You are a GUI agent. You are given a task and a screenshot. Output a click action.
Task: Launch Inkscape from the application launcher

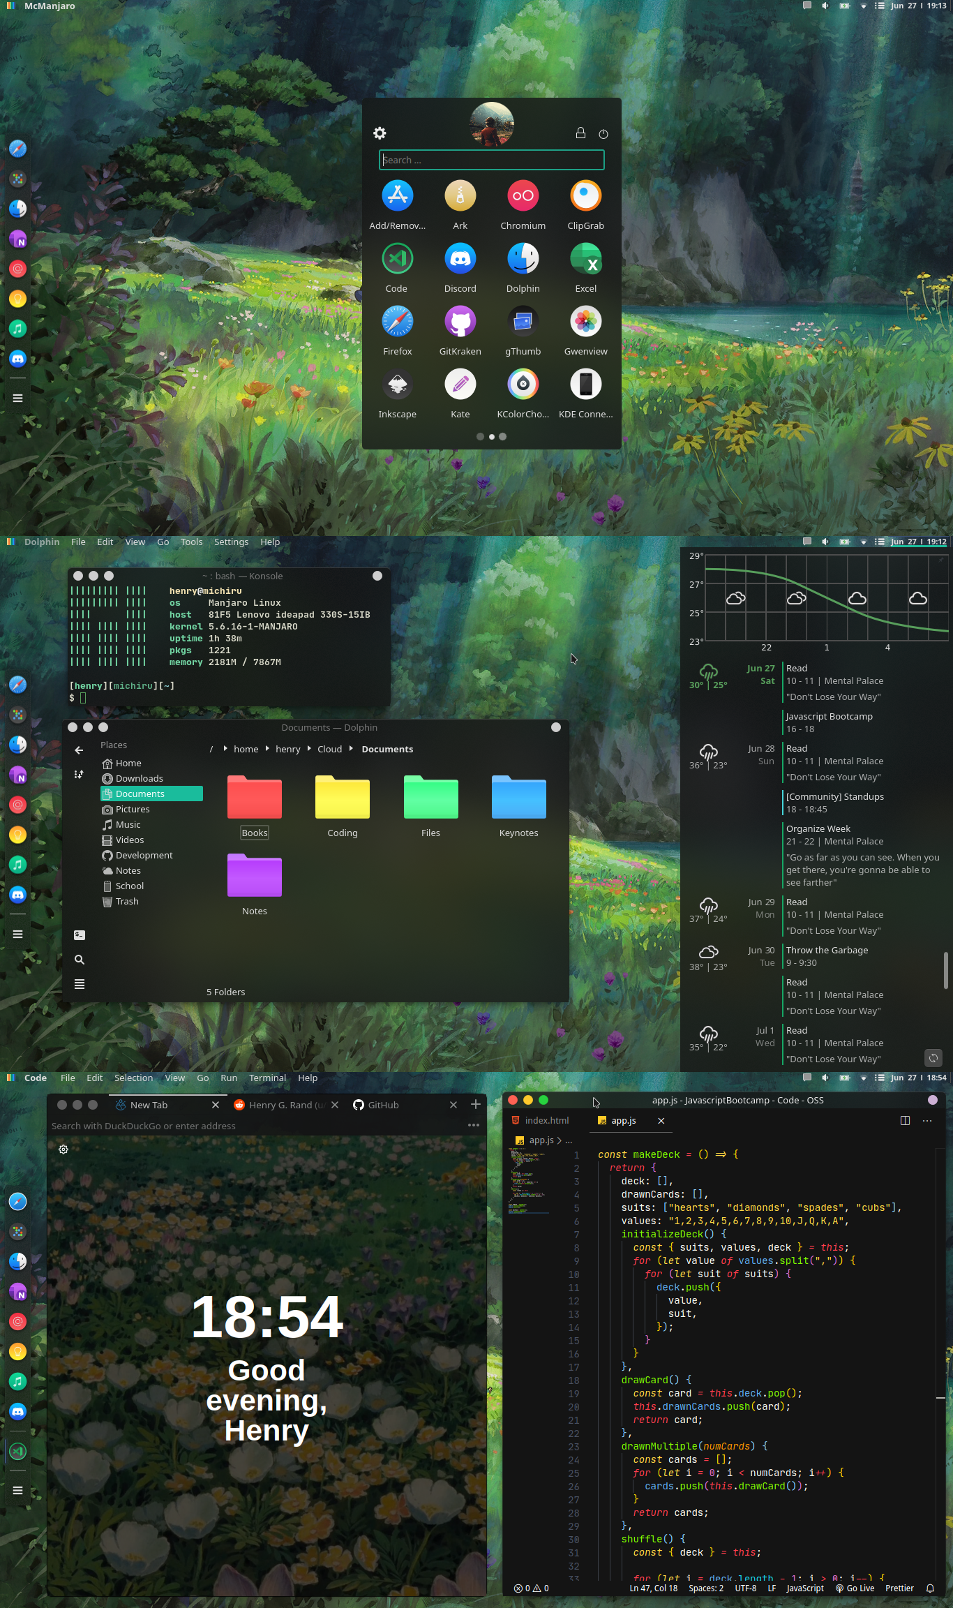397,385
